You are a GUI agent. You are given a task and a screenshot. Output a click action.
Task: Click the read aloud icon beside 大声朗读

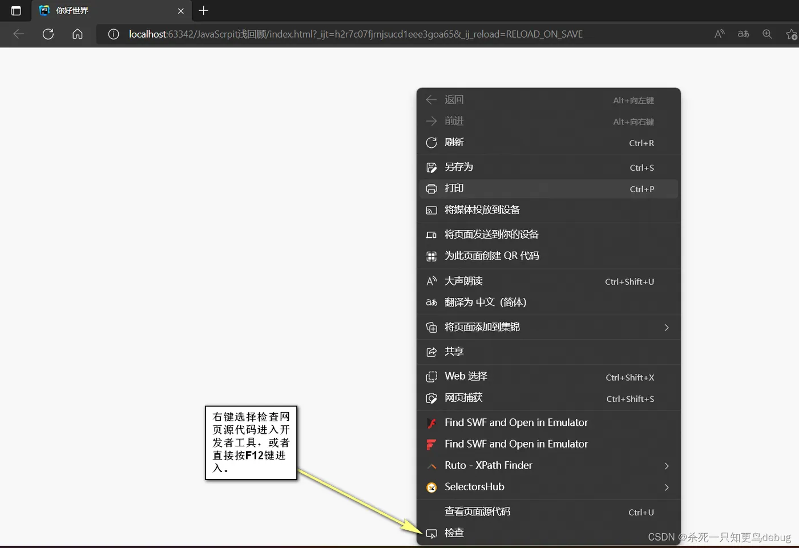pos(431,281)
